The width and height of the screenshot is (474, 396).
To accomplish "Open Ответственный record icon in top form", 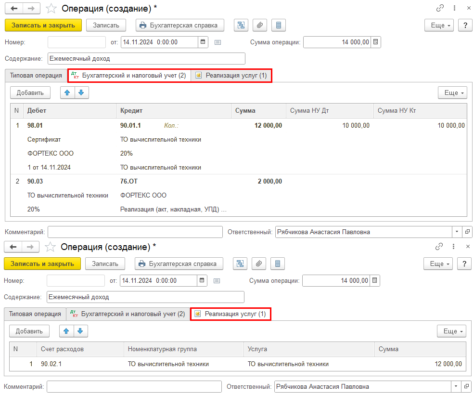I will pyautogui.click(x=467, y=232).
